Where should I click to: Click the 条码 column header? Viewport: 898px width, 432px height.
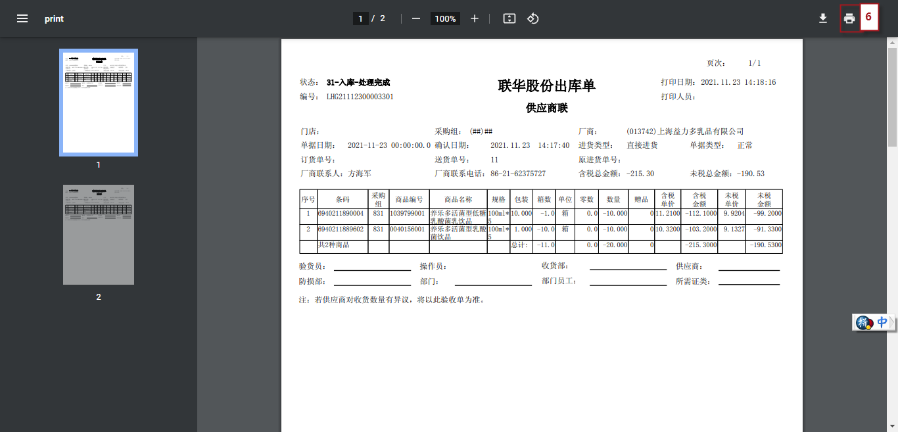coord(343,199)
